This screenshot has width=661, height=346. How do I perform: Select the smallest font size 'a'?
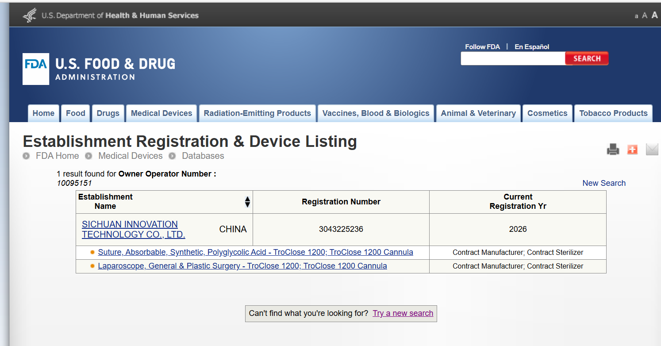tap(636, 16)
